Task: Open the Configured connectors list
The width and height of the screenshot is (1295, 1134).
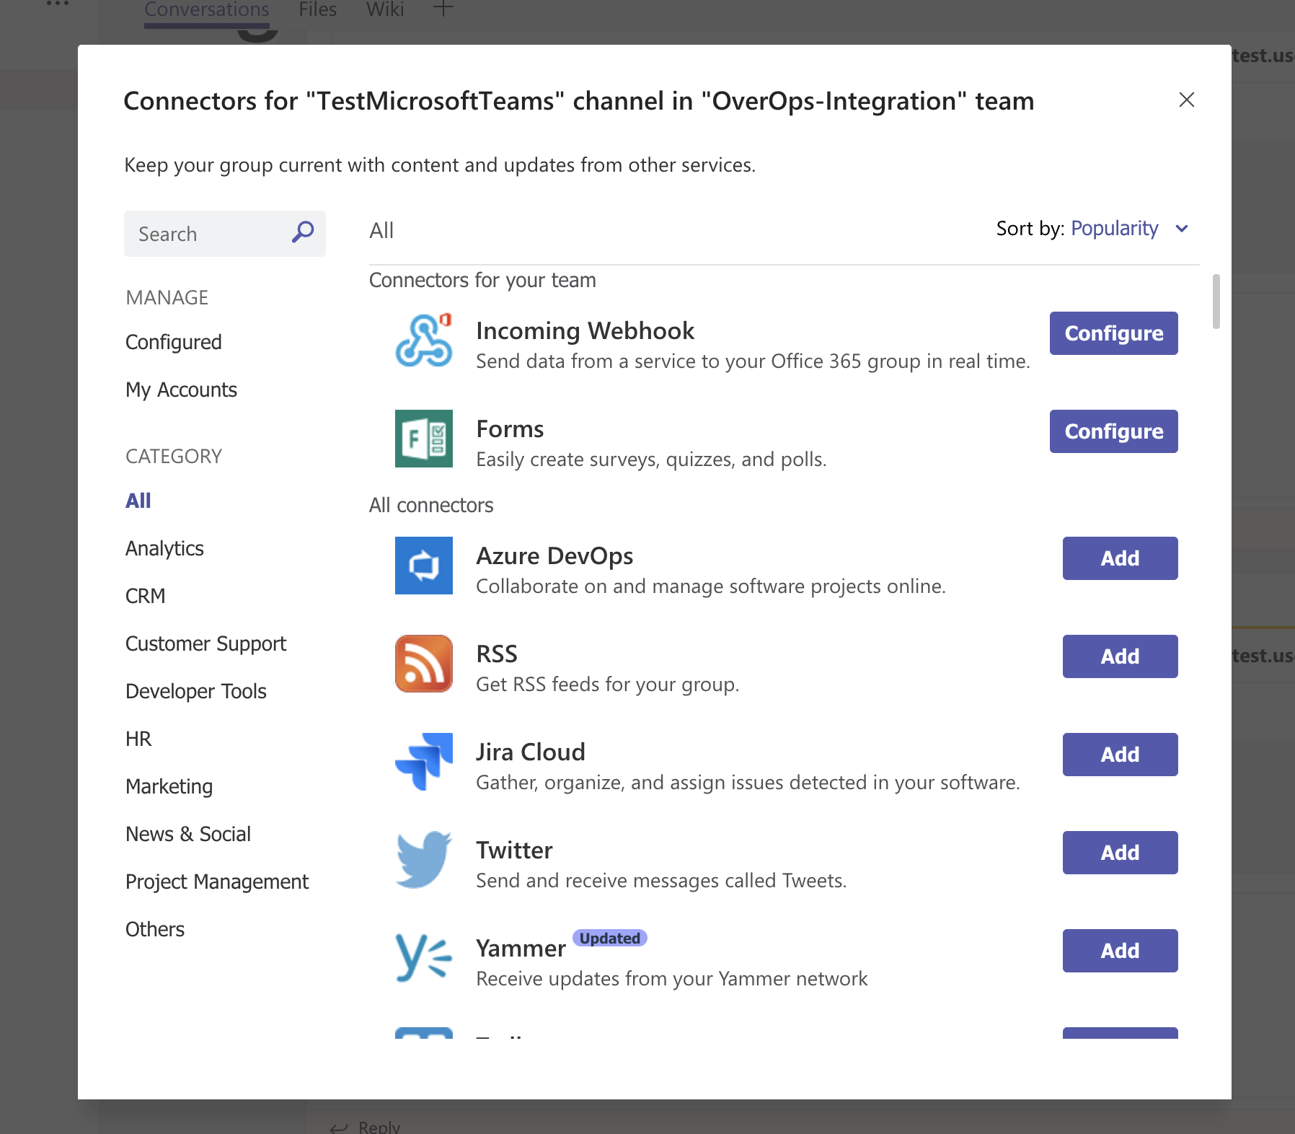Action: [174, 342]
